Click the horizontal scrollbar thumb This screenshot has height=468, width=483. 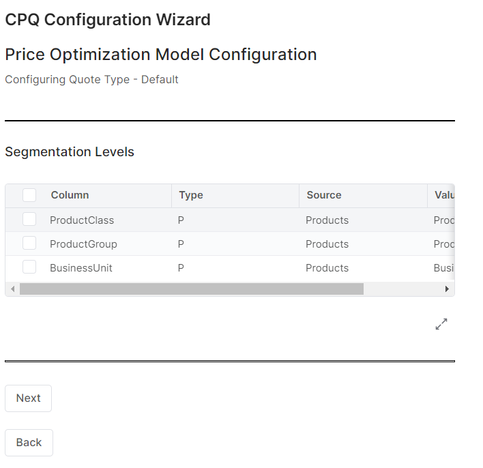point(191,289)
